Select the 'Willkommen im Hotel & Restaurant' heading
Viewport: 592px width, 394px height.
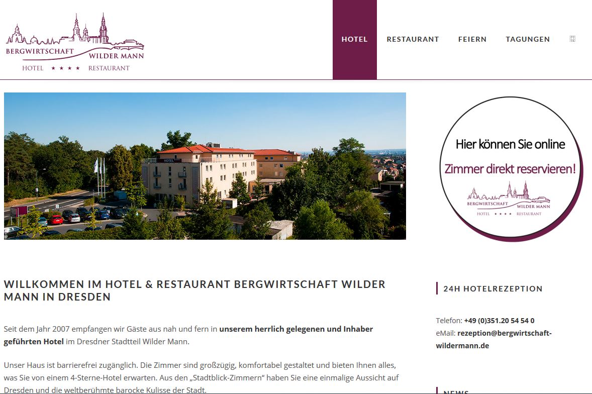click(x=194, y=290)
